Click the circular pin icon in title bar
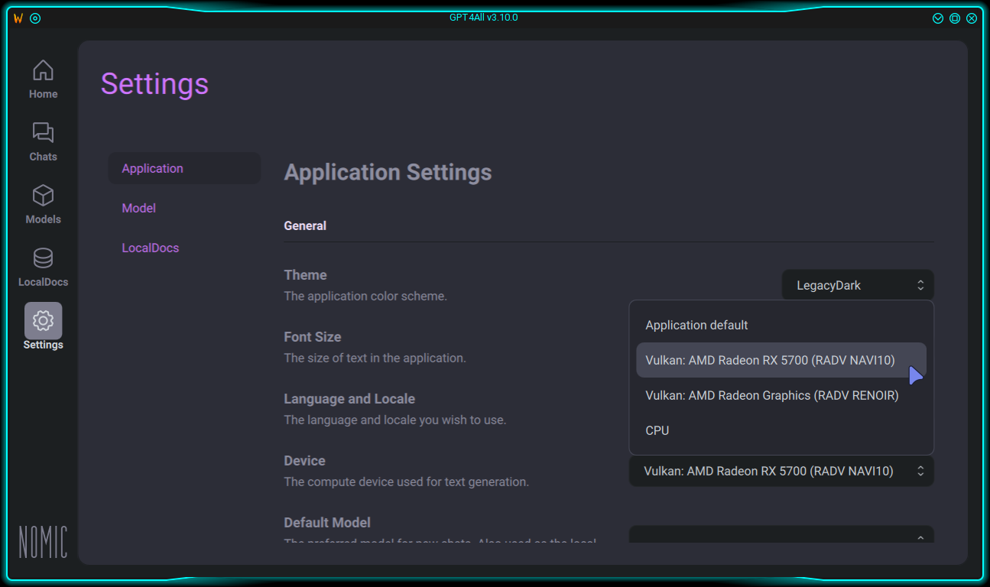The width and height of the screenshot is (990, 587). (35, 18)
